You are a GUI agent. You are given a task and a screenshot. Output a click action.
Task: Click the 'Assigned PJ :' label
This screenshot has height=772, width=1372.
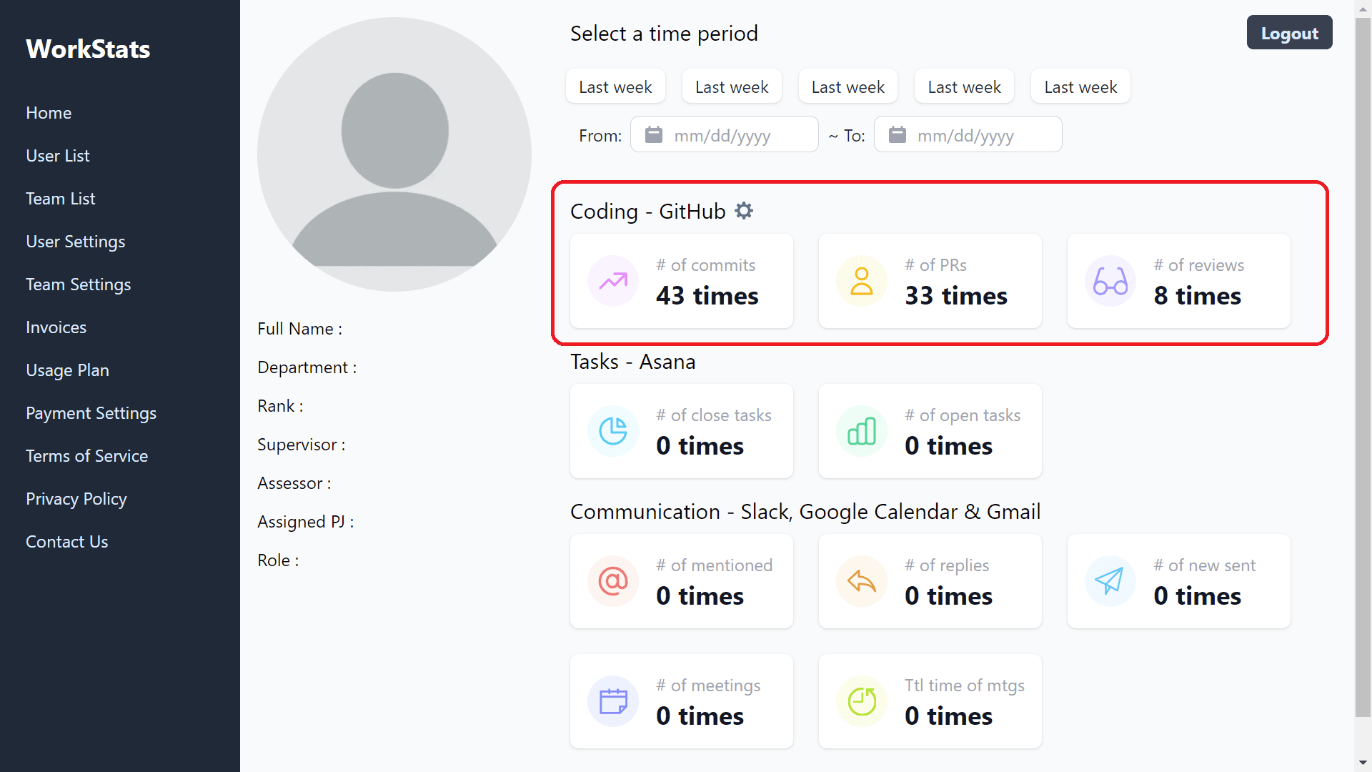pos(306,522)
